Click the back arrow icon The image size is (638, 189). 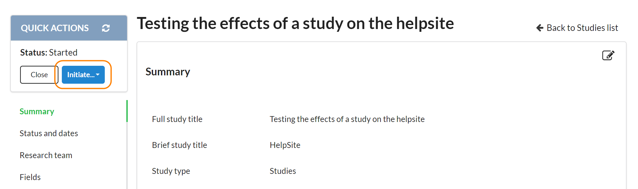coord(540,28)
